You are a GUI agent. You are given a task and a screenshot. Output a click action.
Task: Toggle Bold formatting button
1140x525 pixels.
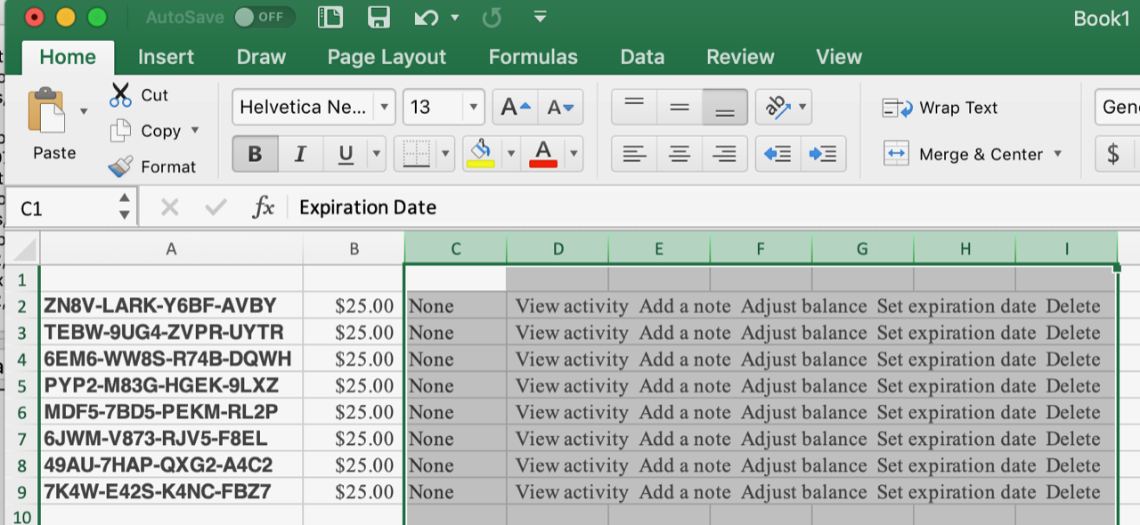tap(255, 154)
